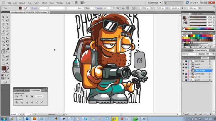Screen dimensions: 216x121
Task: Select the Paintbrush tool
Action: click(x=3, y=31)
